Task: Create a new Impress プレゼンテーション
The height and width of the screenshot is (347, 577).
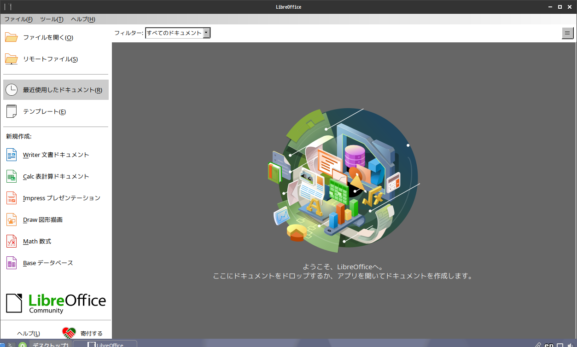Action: click(x=56, y=198)
